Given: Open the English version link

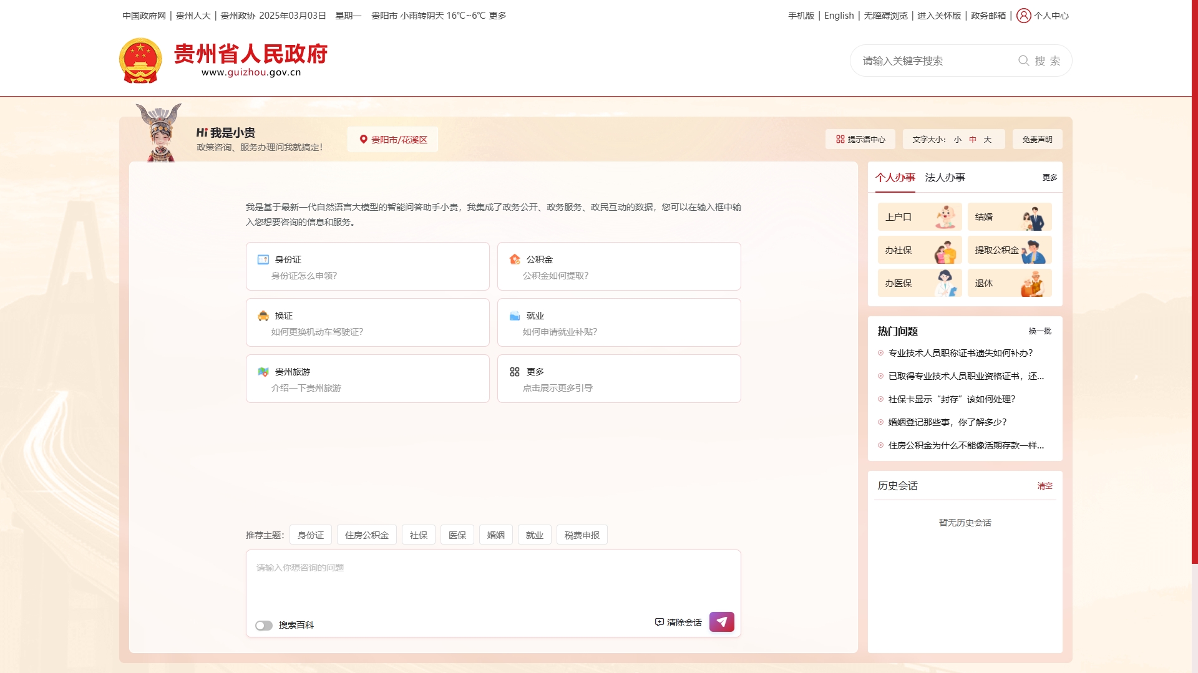Looking at the screenshot, I should [x=839, y=16].
